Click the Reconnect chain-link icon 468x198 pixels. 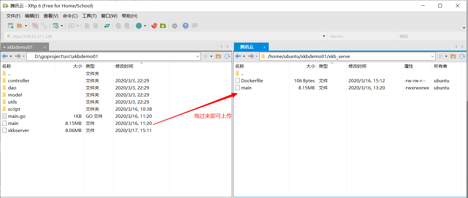tap(44, 26)
